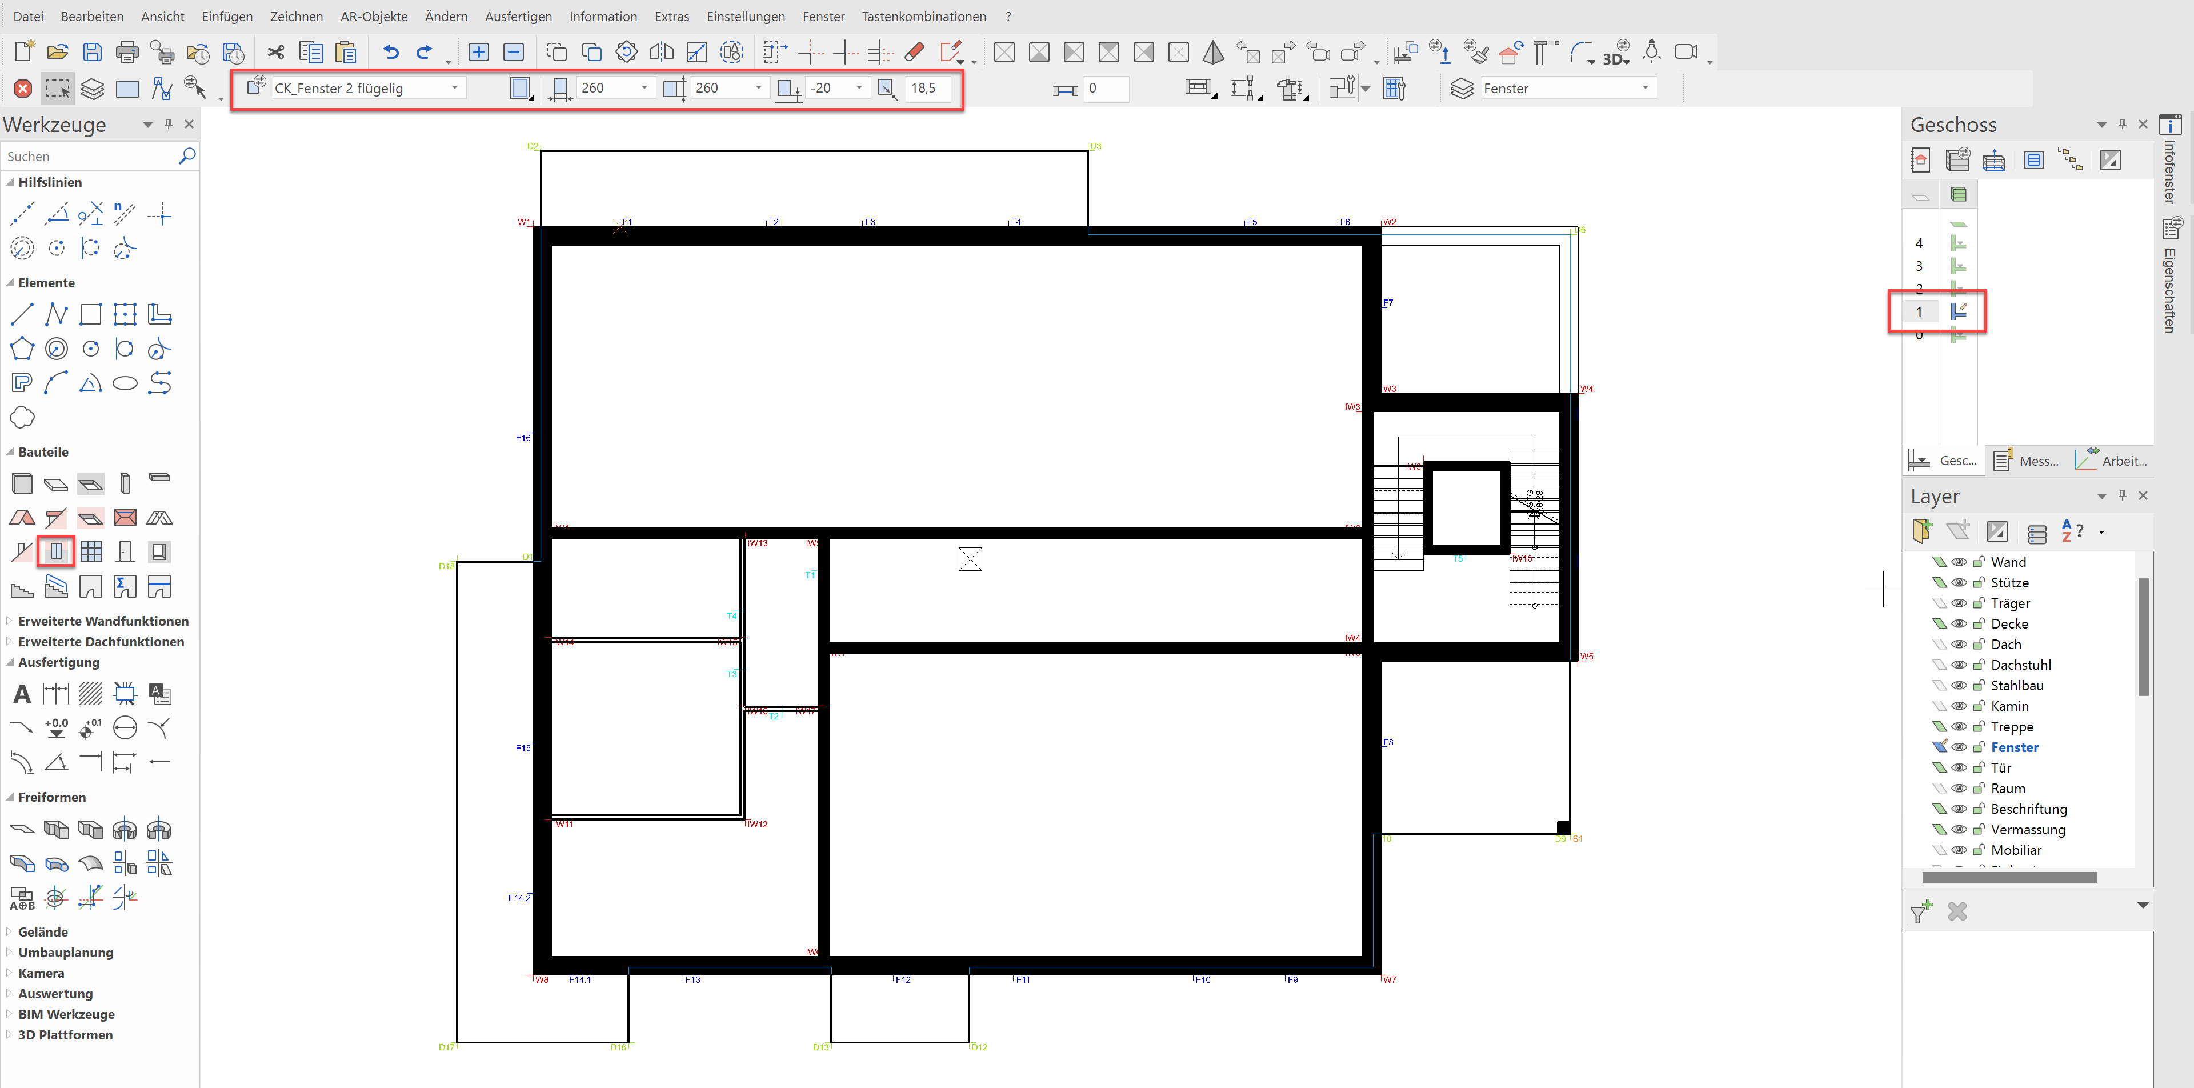Open the Eigenschaften side panel
The image size is (2194, 1088).
pyautogui.click(x=2170, y=277)
